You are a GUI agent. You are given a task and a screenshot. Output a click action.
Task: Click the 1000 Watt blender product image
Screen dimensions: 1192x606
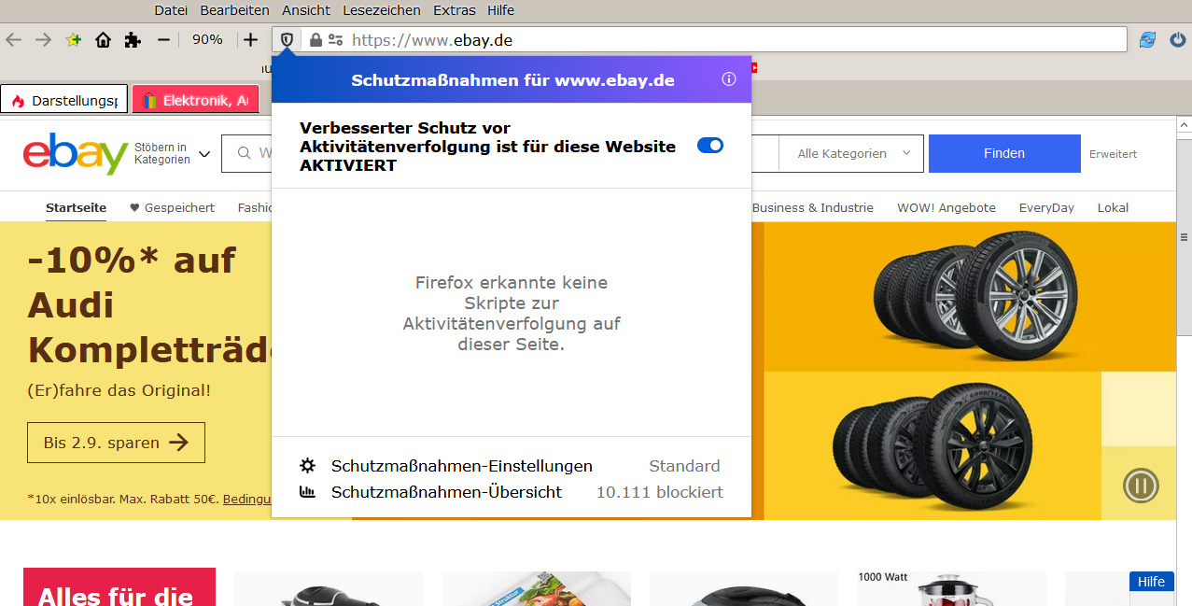952,588
